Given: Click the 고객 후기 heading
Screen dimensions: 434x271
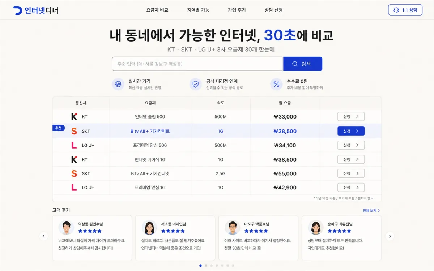Looking at the screenshot, I should point(61,210).
